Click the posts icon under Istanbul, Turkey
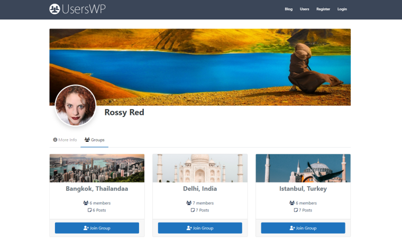Screen dimensions: 402x241 click(x=296, y=210)
